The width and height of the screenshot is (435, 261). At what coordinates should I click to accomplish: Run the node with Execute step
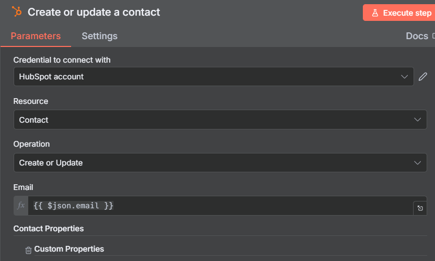click(399, 13)
